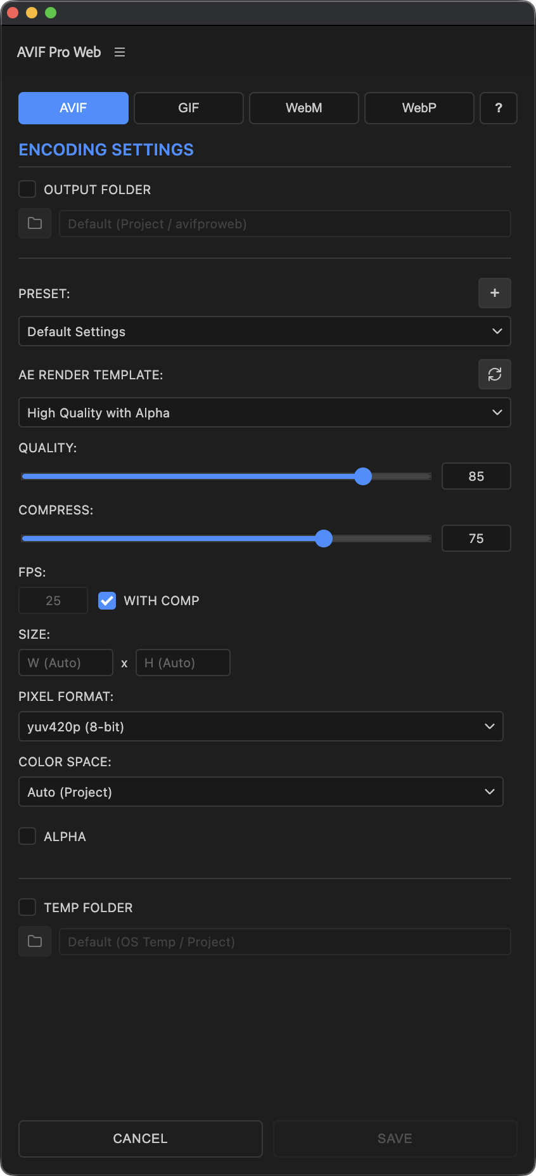536x1176 pixels.
Task: Click the SAVE button
Action: point(395,1139)
